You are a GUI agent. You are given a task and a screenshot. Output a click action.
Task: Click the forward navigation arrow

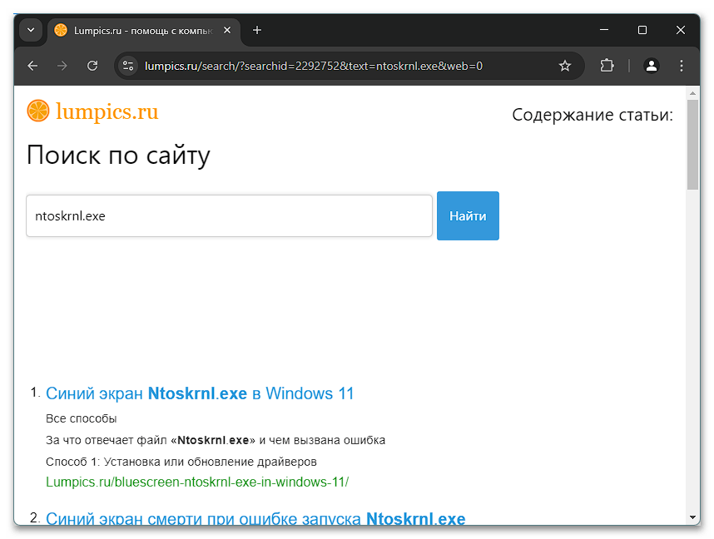pos(62,66)
